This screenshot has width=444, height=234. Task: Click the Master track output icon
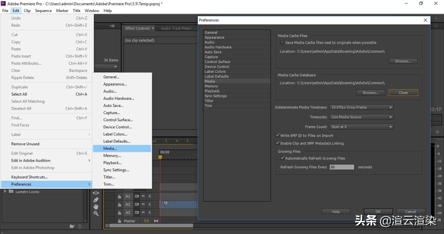156,221
